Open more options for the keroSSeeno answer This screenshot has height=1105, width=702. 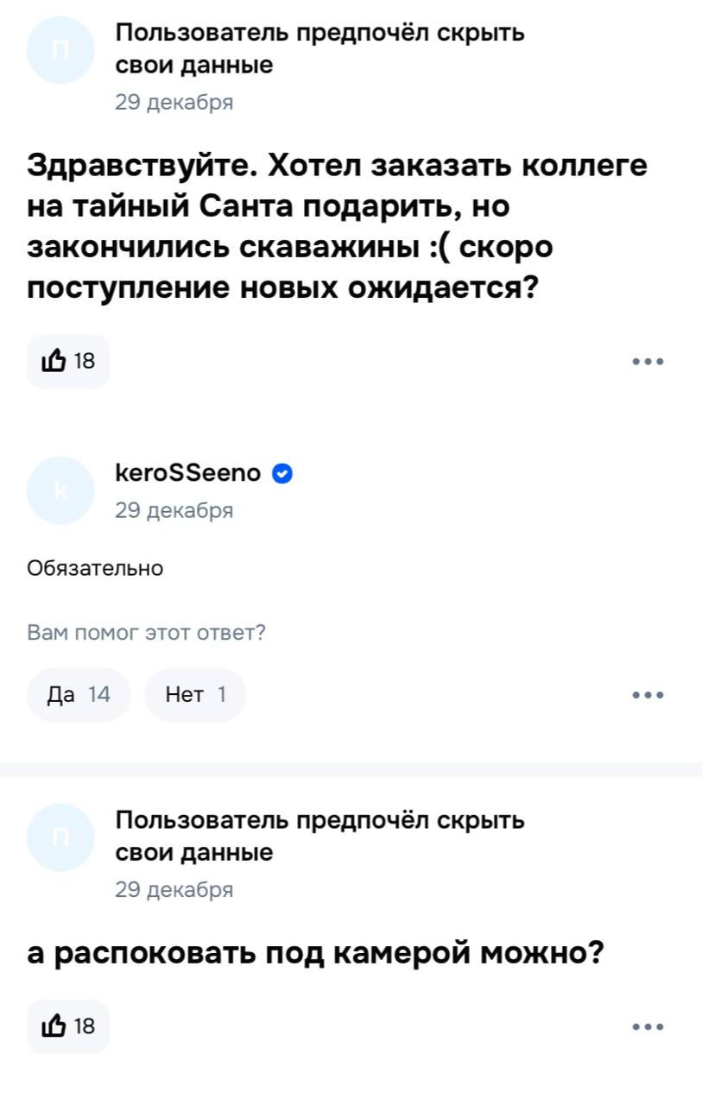[x=648, y=694]
